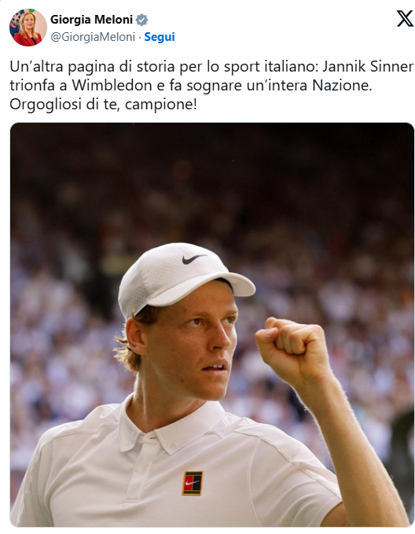This screenshot has height=534, width=415.
Task: Click the raised fist in the photo
Action: 291,349
